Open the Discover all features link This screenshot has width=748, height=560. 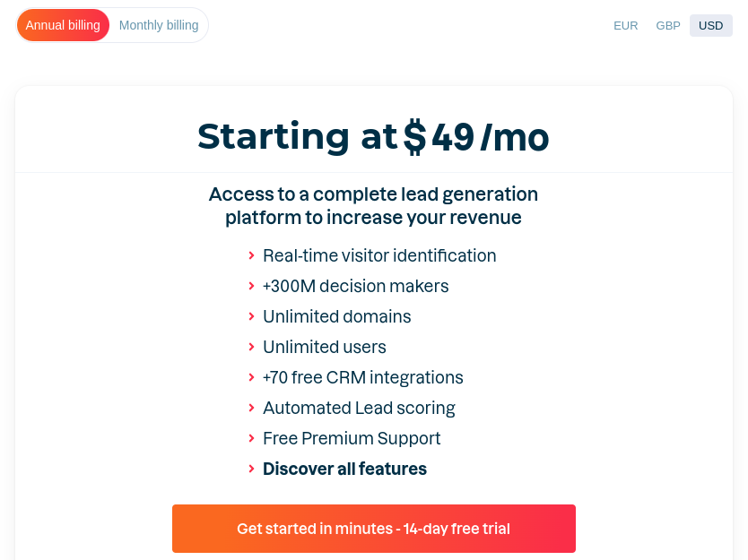pos(344,469)
